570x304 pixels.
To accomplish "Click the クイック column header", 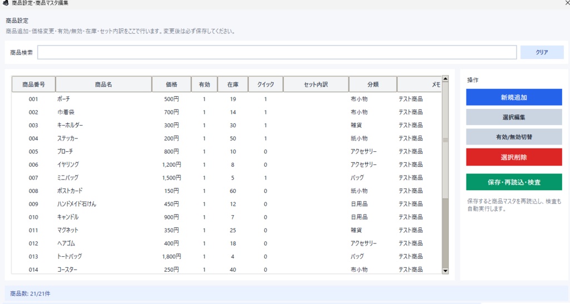I will 266,84.
